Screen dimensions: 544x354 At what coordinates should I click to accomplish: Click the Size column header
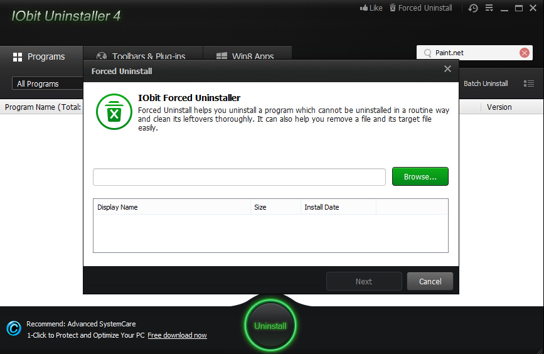pyautogui.click(x=275, y=207)
